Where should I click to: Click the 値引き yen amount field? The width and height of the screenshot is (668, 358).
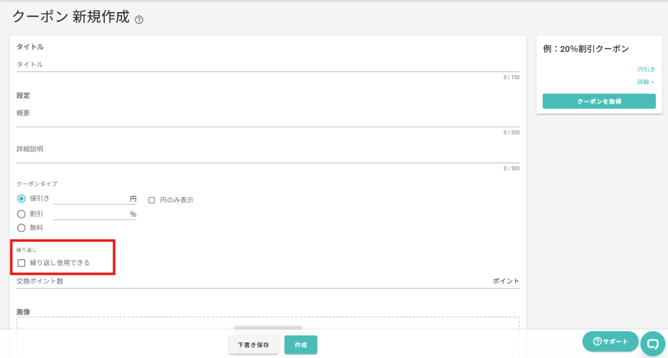90,198
